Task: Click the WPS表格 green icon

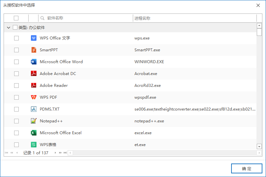Action: tap(34, 144)
